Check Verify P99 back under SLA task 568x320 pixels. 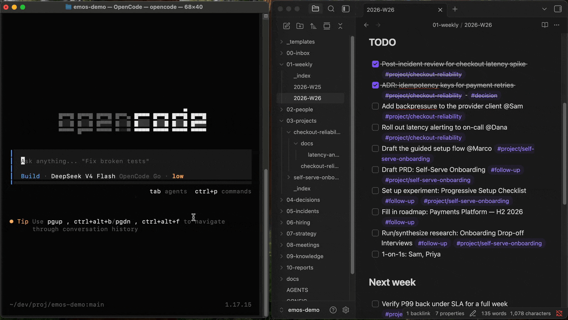(375, 304)
